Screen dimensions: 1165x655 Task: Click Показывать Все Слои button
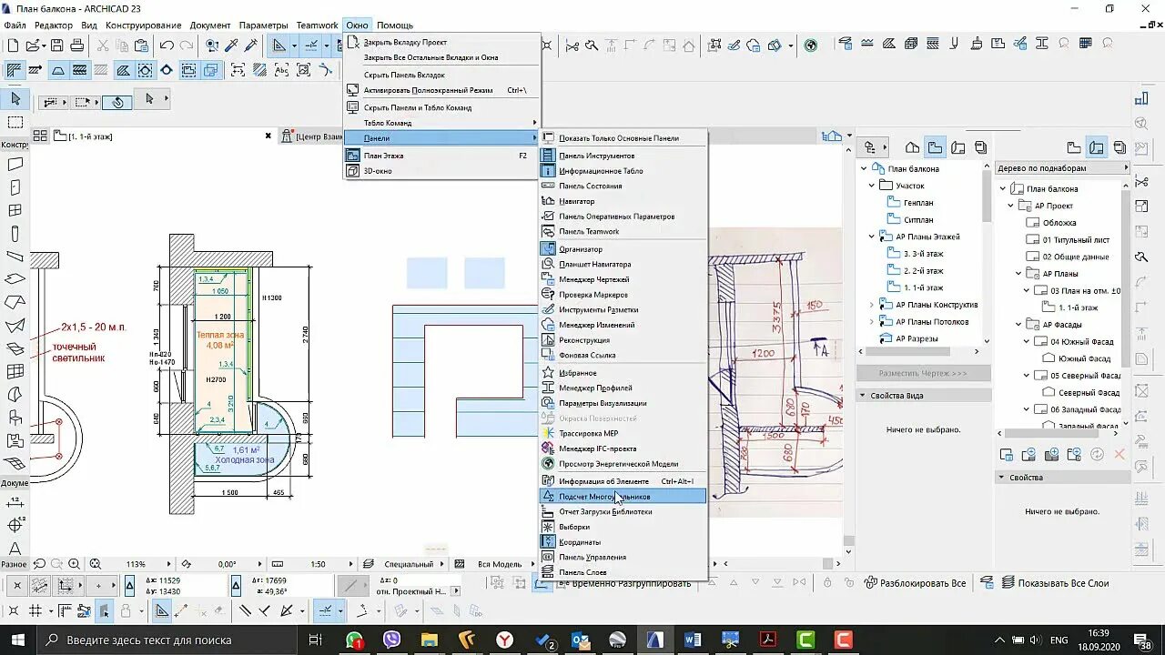pyautogui.click(x=1054, y=583)
